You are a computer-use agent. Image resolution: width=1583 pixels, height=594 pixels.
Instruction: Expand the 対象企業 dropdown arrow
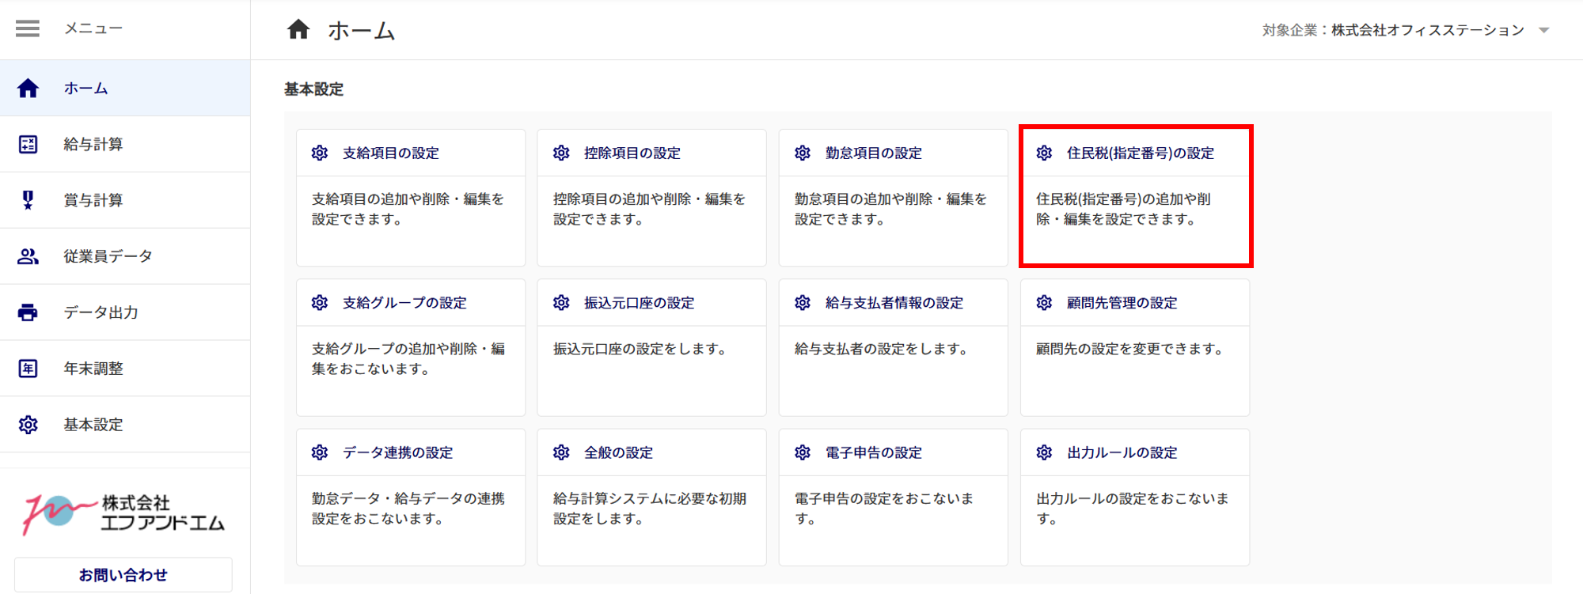click(x=1543, y=31)
